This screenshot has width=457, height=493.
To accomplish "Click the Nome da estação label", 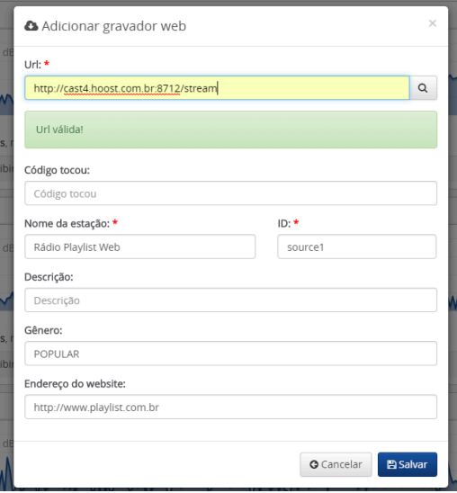I will pos(67,223).
